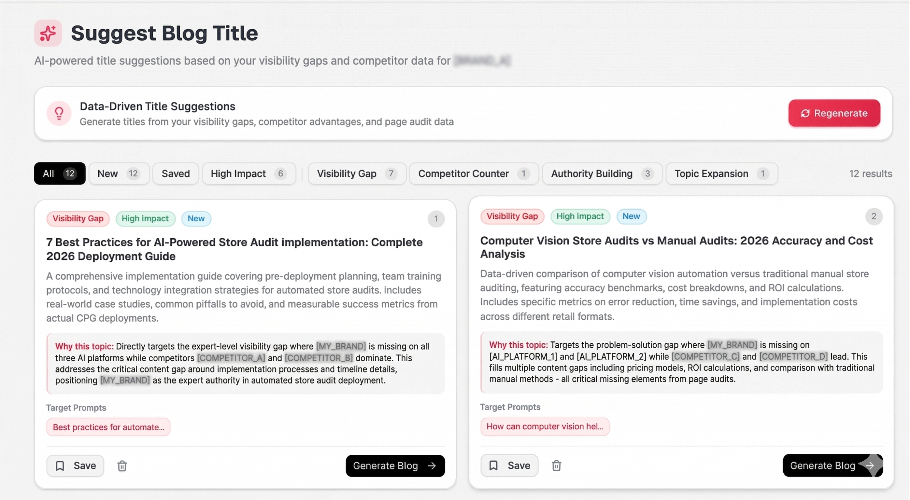Filter by Topic Expansion category
910x500 pixels.
tap(721, 174)
